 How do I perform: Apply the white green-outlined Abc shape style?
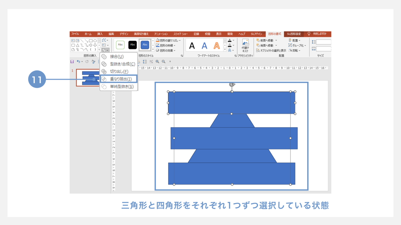[120, 45]
